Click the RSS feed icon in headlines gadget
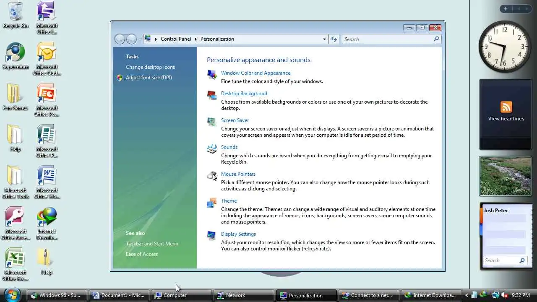The width and height of the screenshot is (537, 302). (506, 107)
